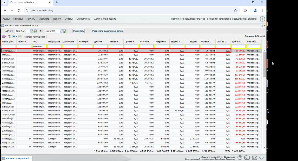Open the help question mark icon
The image size is (298, 161).
pyautogui.click(x=240, y=158)
